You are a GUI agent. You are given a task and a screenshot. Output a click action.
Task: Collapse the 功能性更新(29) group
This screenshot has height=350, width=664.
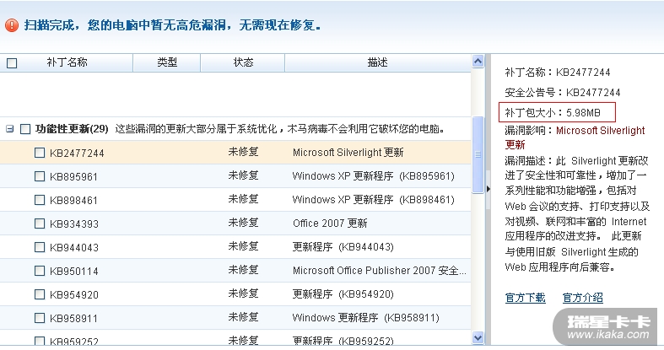tap(9, 129)
